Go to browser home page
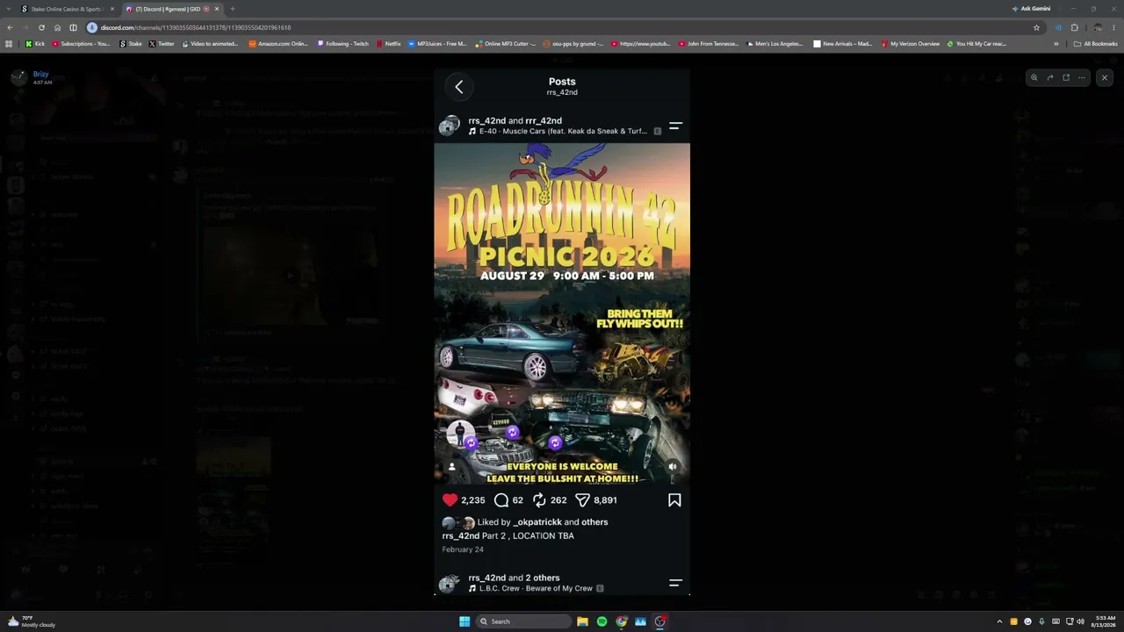The width and height of the screenshot is (1124, 632). tap(57, 27)
